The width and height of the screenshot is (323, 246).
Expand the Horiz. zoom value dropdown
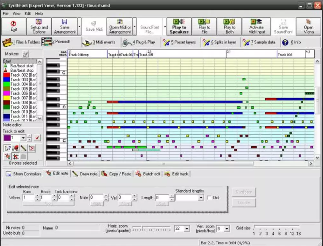pyautogui.click(x=187, y=229)
